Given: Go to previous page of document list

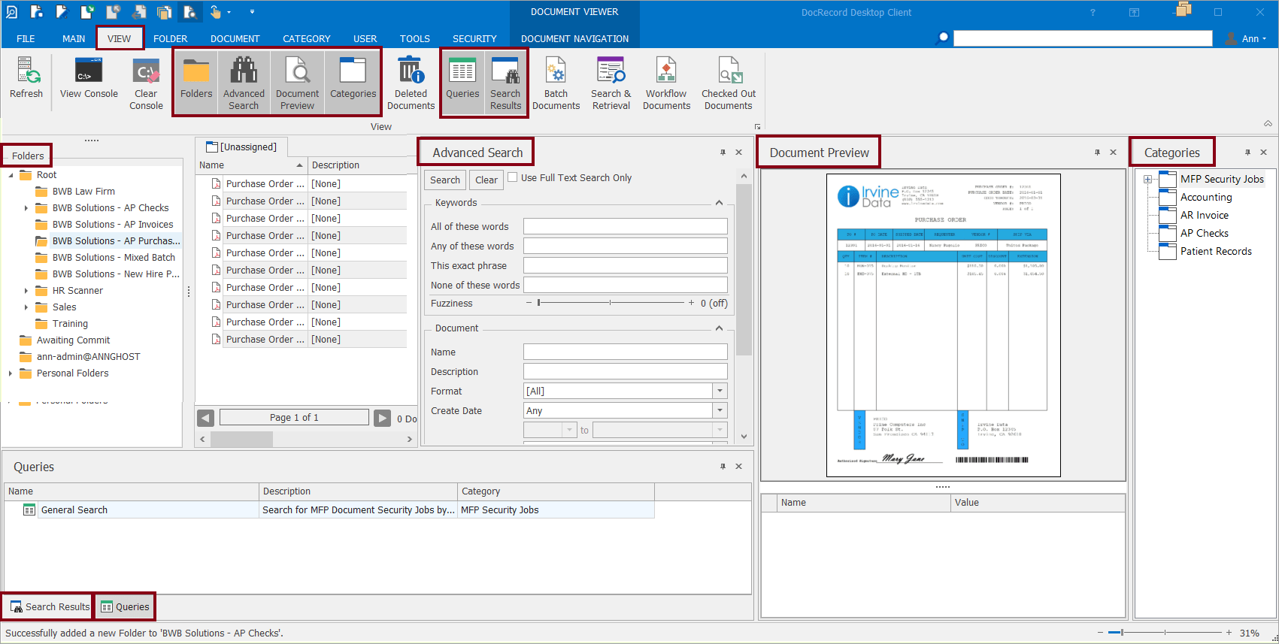Looking at the screenshot, I should pos(206,418).
